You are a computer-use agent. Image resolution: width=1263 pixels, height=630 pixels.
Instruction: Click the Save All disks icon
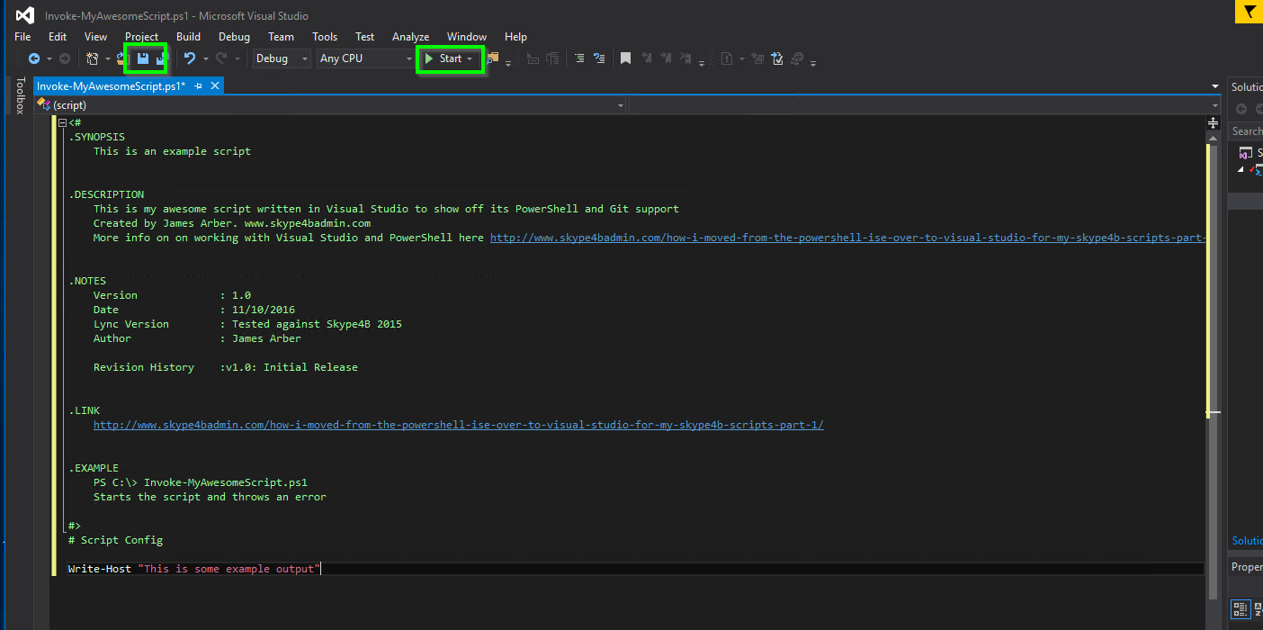click(161, 58)
